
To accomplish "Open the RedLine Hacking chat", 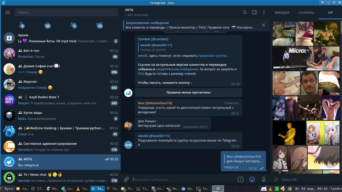I will (61, 131).
